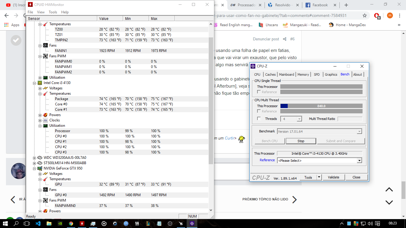Switch to Google Chrome in the taskbar
The image size is (406, 228).
[x=71, y=224]
